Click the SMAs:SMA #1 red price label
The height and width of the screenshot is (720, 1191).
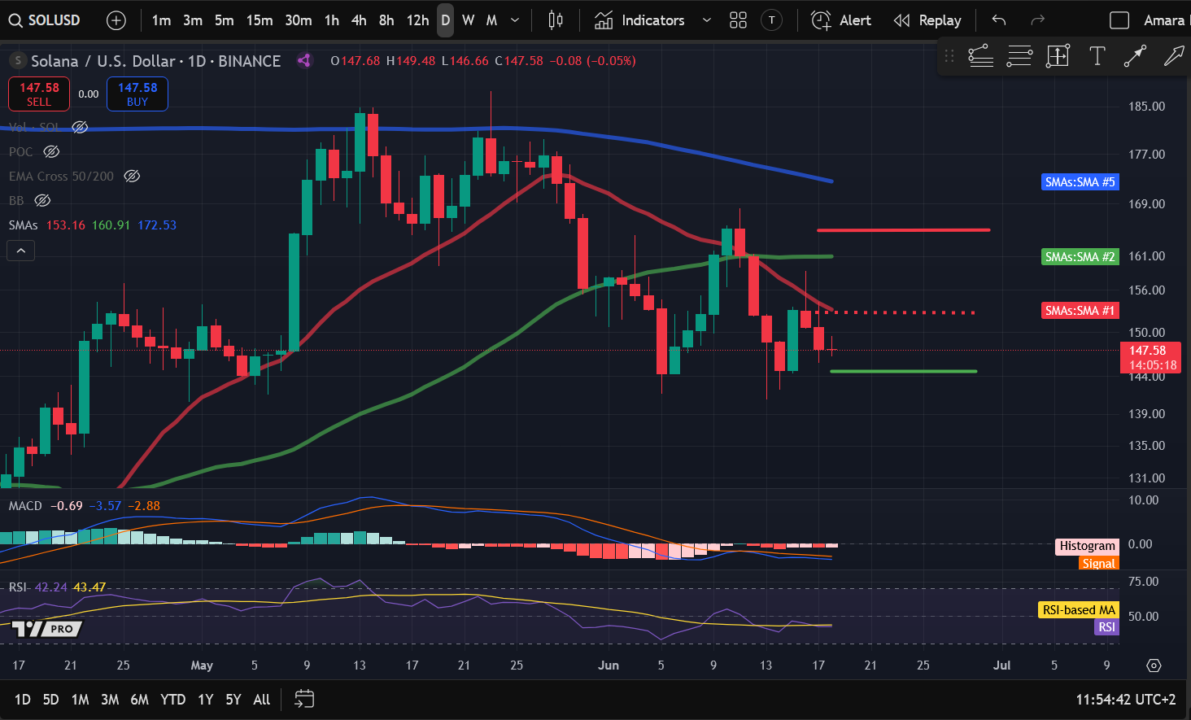(1080, 311)
